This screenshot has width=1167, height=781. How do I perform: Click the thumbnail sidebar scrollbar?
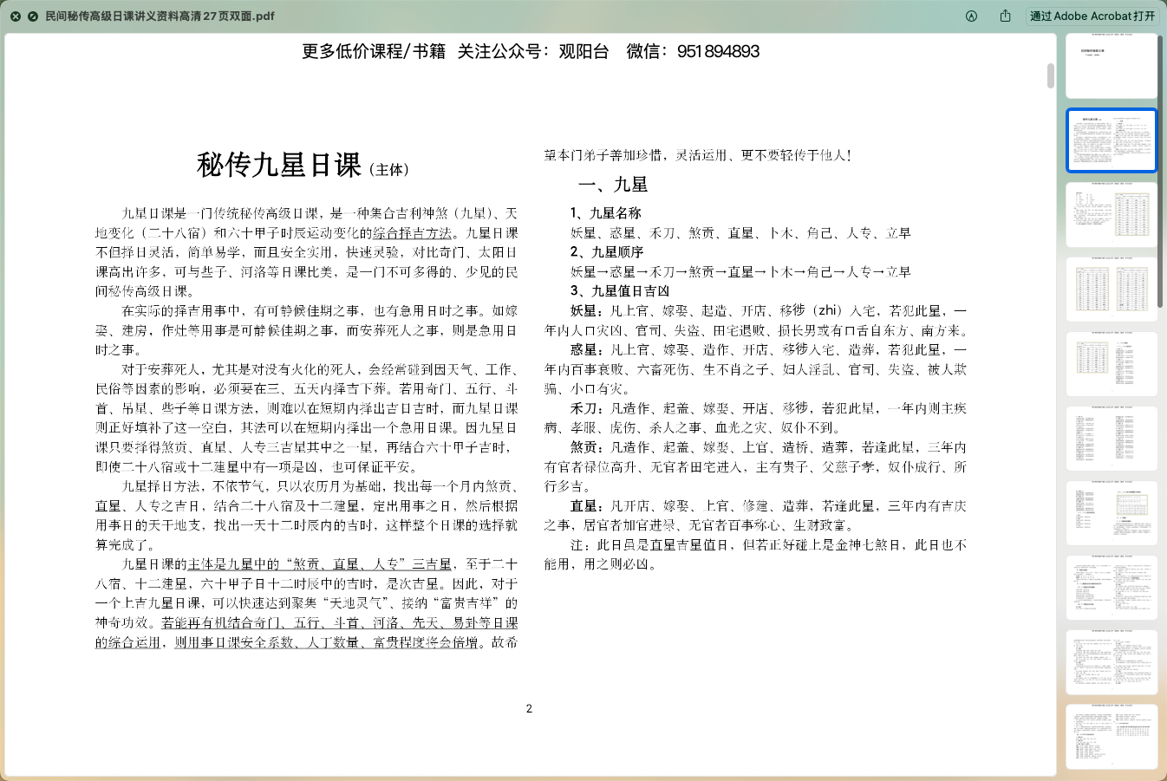coord(1162,173)
